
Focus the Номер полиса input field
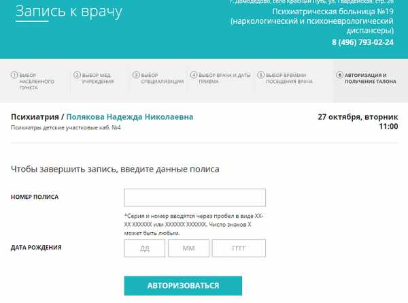[195, 197]
